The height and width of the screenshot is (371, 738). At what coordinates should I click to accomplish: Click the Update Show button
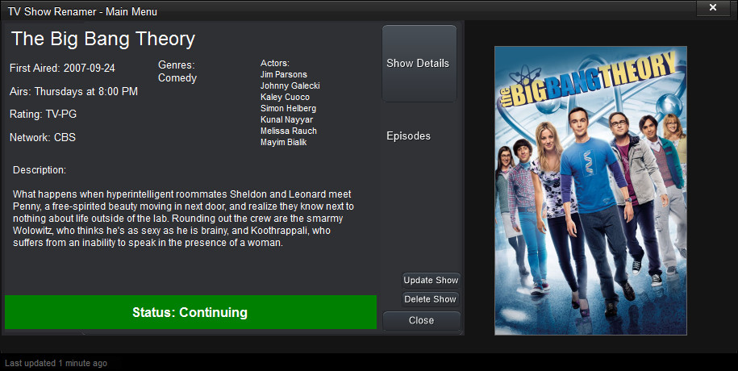[x=431, y=280]
